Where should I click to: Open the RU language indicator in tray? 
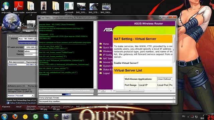tap(184, 116)
